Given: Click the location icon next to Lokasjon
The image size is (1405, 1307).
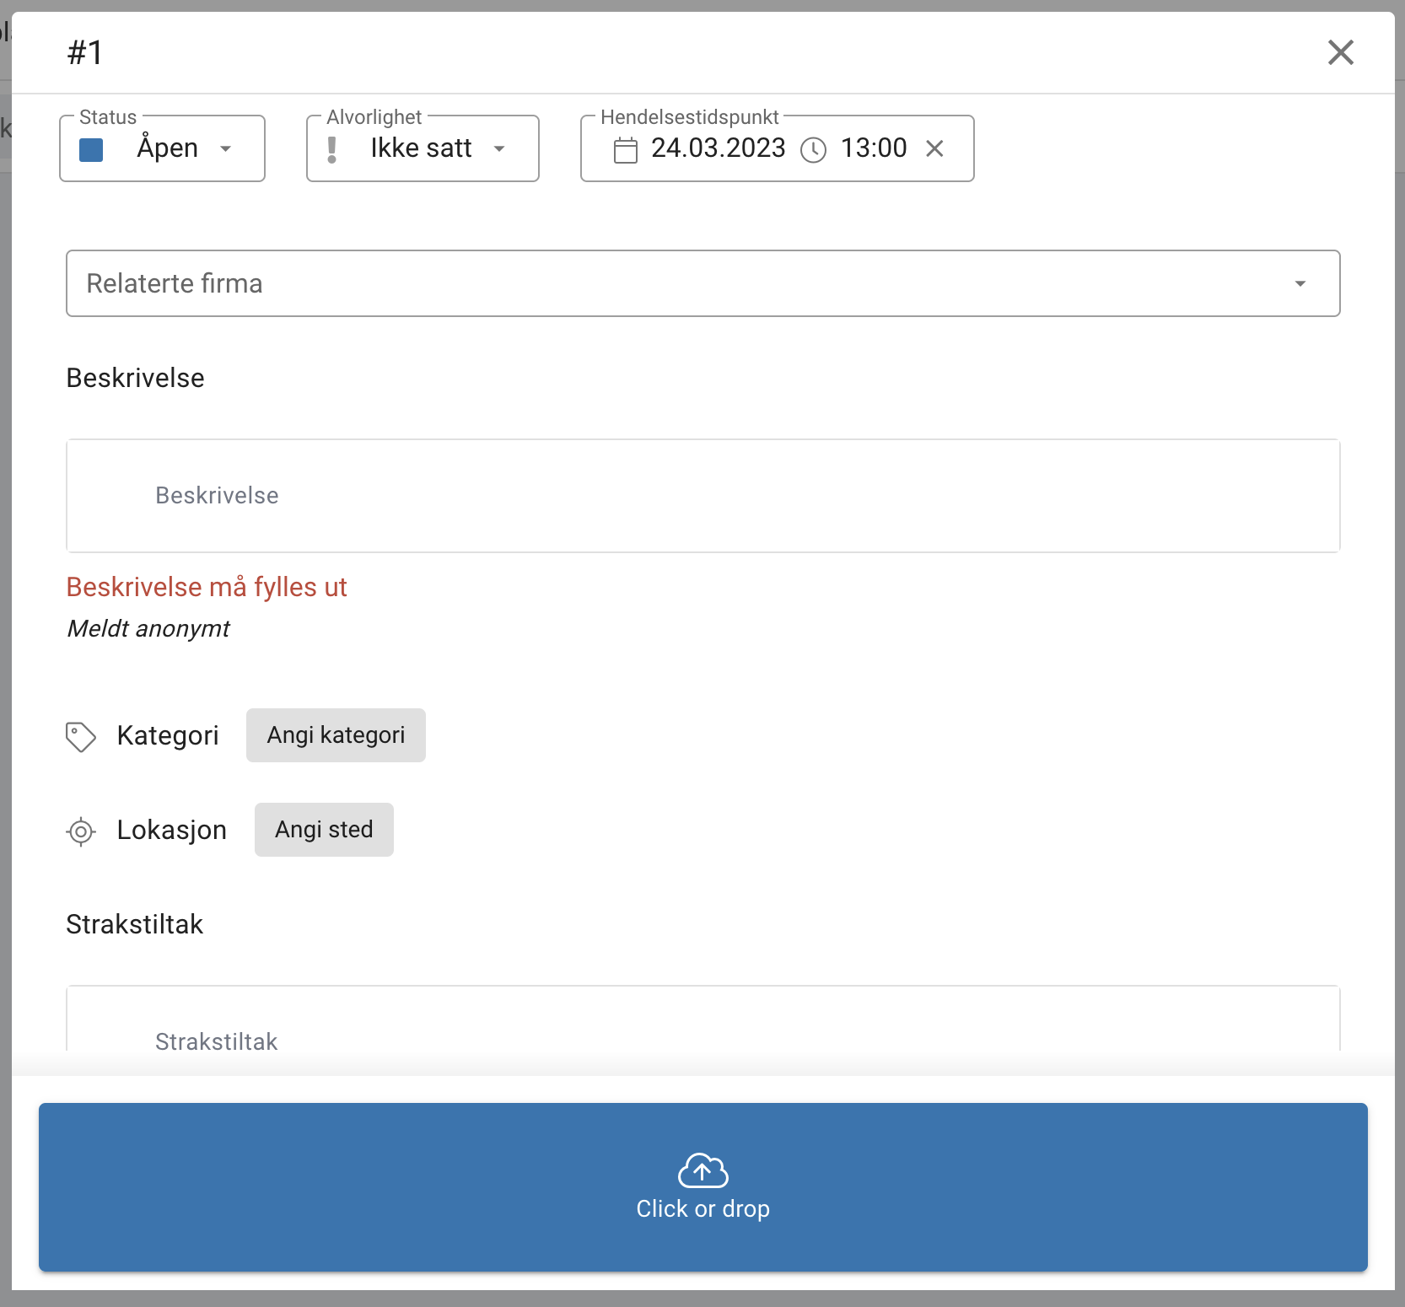Looking at the screenshot, I should (80, 831).
